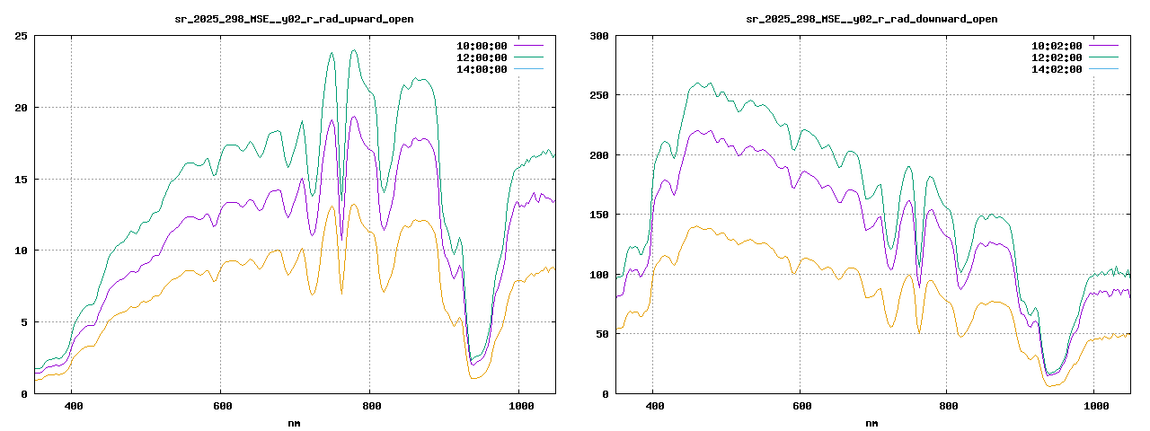The width and height of the screenshot is (1150, 431).
Task: Click line sample next to 10:00:00 legend
Action: click(x=528, y=45)
